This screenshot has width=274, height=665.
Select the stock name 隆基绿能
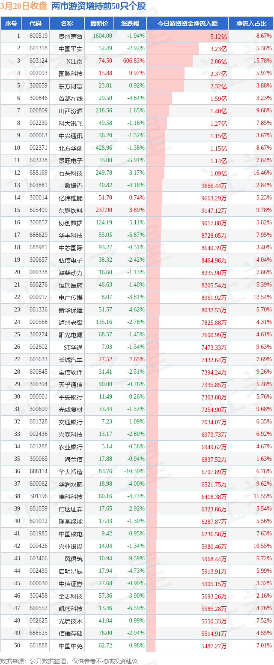click(x=71, y=522)
